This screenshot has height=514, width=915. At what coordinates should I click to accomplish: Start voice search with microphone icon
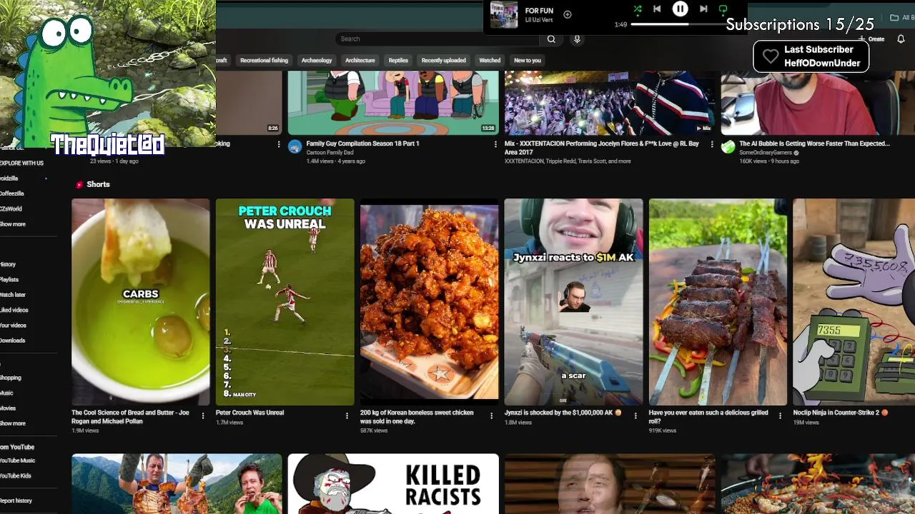click(x=577, y=39)
